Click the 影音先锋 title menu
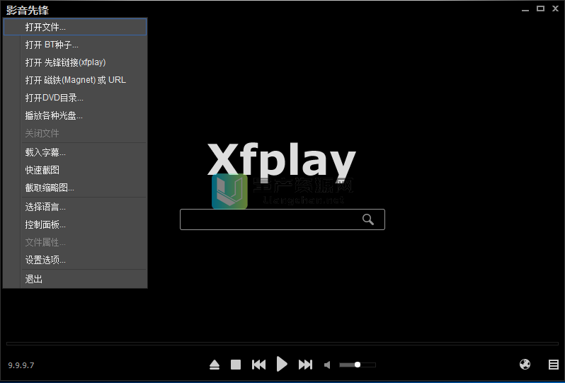The image size is (565, 383). [28, 10]
